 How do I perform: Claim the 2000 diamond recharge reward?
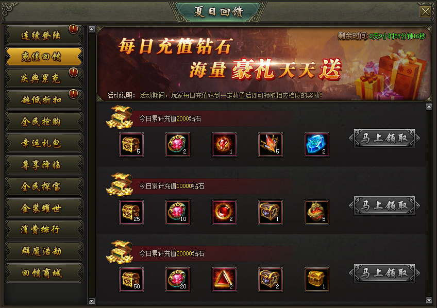(384, 138)
